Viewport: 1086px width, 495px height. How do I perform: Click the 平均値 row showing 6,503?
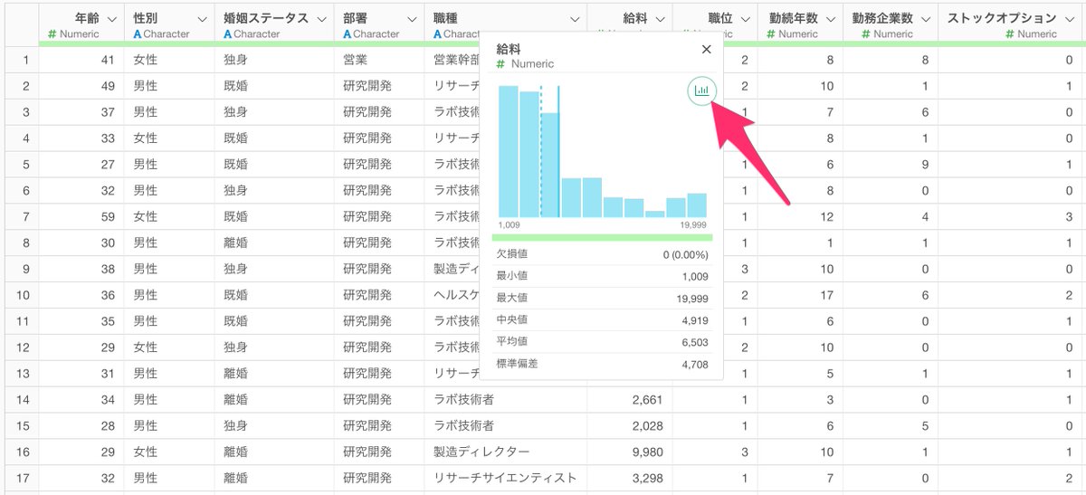(602, 342)
